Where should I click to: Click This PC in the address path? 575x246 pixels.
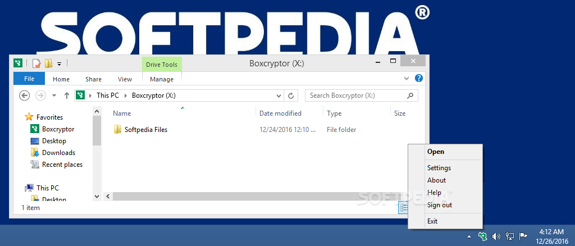pyautogui.click(x=108, y=95)
